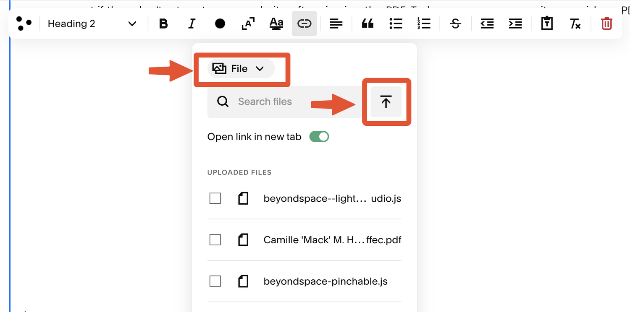Increase text indentation

[515, 24]
